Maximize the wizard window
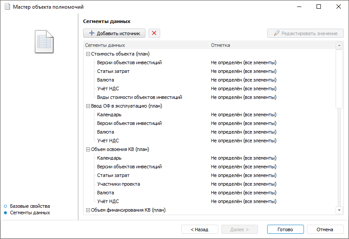The height and width of the screenshot is (239, 349). (319, 7)
